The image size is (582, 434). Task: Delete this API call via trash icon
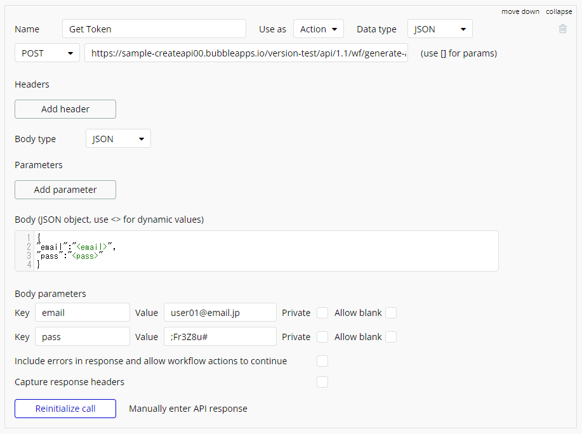tap(563, 29)
